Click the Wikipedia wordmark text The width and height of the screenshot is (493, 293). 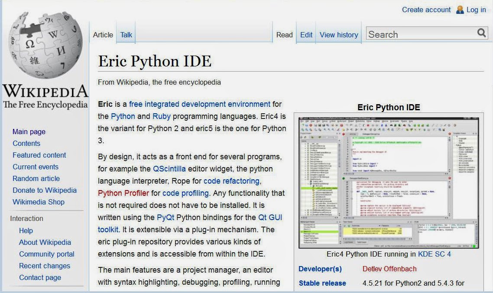(45, 91)
